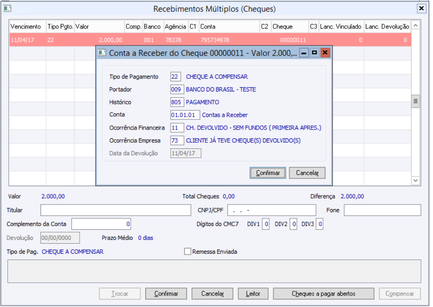Cancel the Conta a Receber dialog
The height and width of the screenshot is (307, 433).
point(307,173)
